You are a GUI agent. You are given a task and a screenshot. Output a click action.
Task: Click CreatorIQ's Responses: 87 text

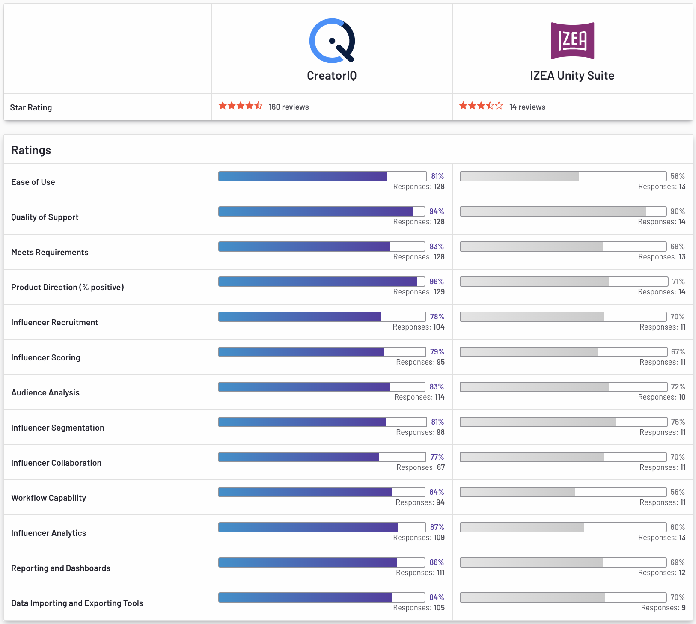coord(421,467)
